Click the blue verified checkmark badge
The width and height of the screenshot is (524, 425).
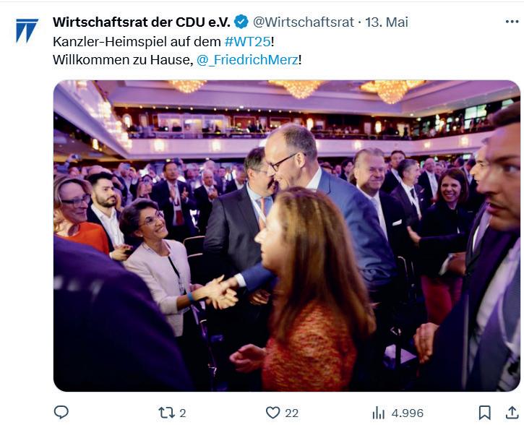[x=241, y=22]
